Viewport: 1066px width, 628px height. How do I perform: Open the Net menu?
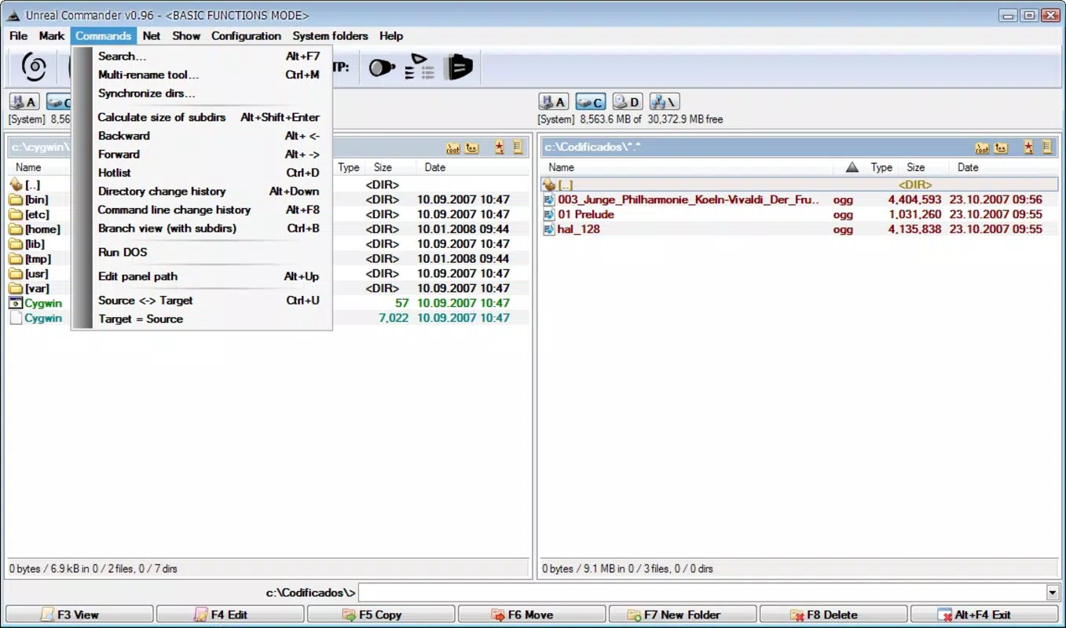152,35
